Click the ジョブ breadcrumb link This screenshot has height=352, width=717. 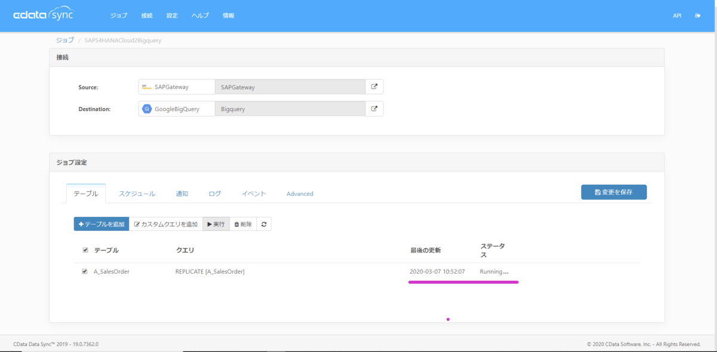pos(65,40)
